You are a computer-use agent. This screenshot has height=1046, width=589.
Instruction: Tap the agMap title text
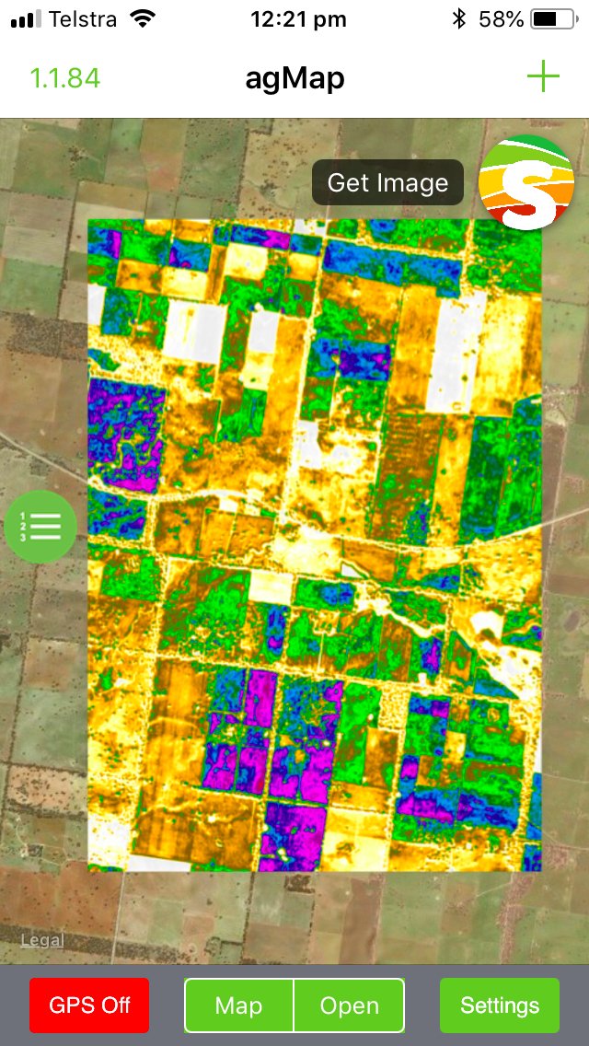(294, 78)
